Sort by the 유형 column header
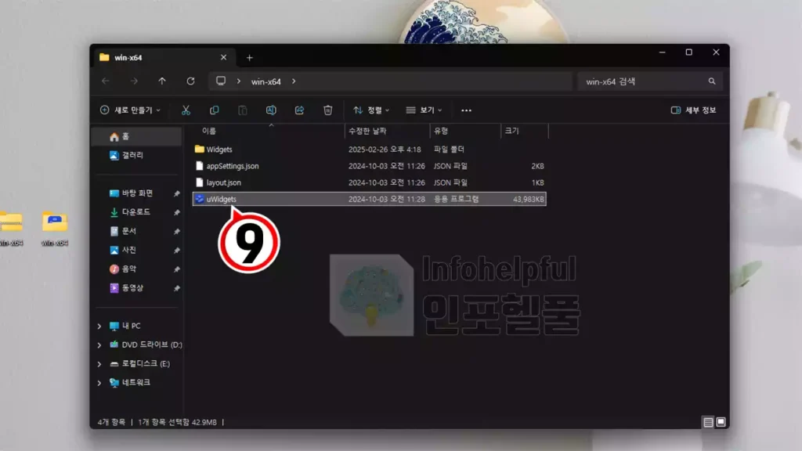This screenshot has height=451, width=802. (x=441, y=131)
